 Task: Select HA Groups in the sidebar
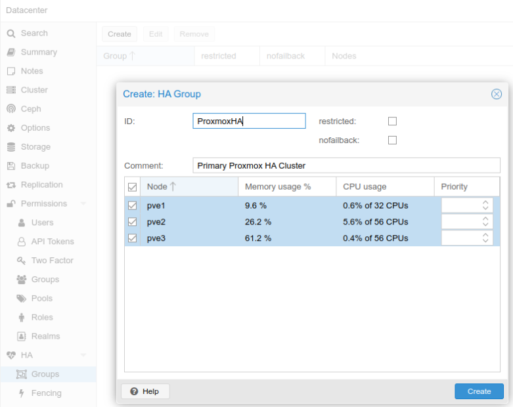pyautogui.click(x=45, y=374)
